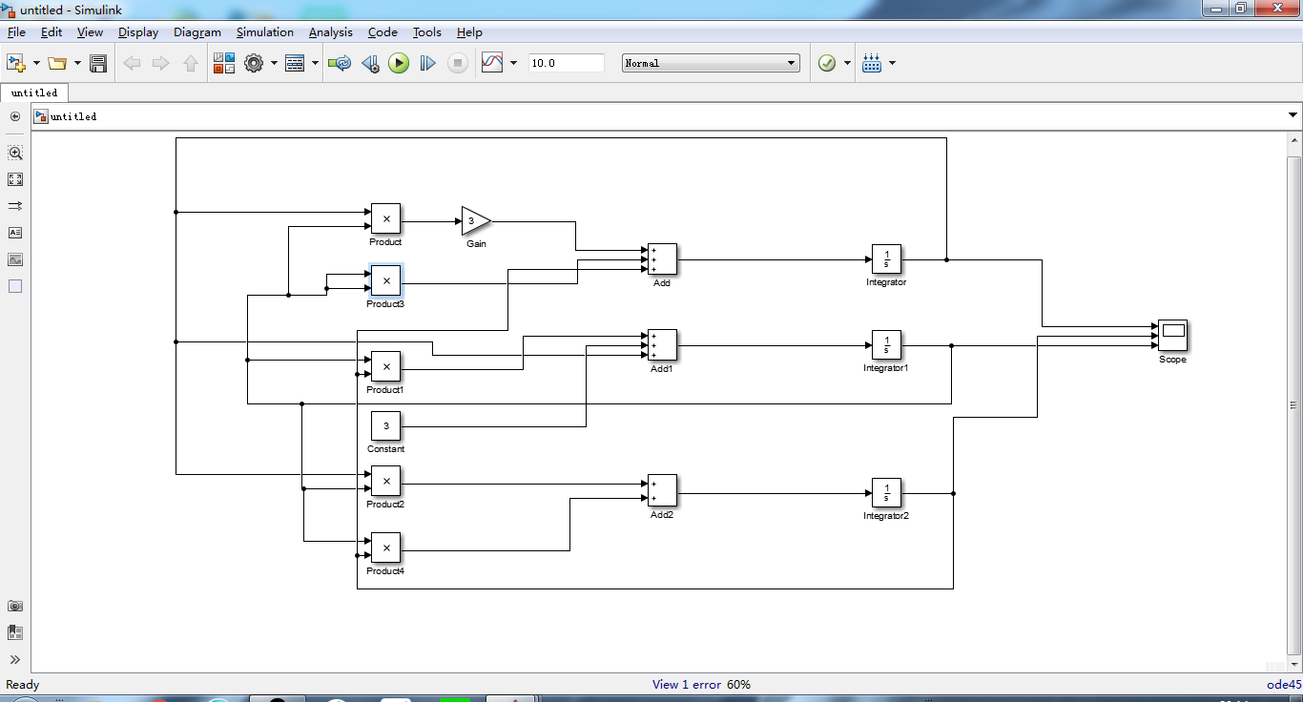The height and width of the screenshot is (702, 1303).
Task: Open the Library Browser
Action: click(x=224, y=63)
